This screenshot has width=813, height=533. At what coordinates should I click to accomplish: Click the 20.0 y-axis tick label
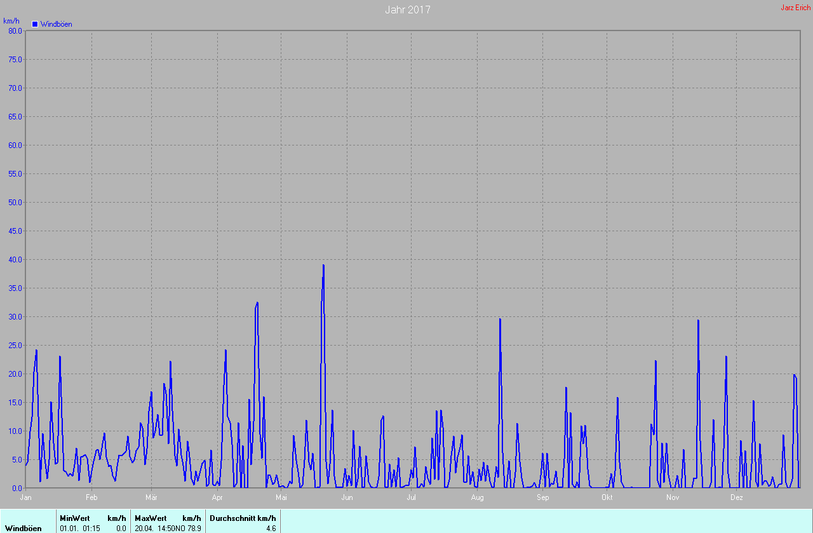tap(15, 374)
